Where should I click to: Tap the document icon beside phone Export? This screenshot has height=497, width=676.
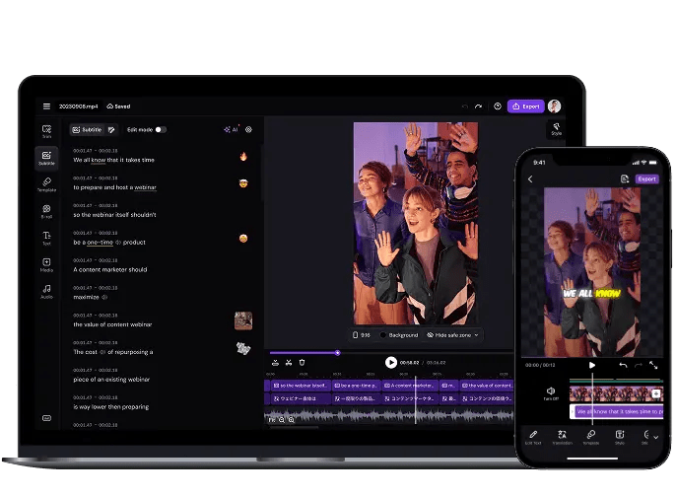pos(625,178)
